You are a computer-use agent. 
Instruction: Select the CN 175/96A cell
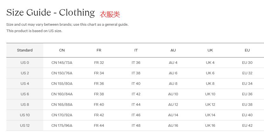click(x=62, y=125)
